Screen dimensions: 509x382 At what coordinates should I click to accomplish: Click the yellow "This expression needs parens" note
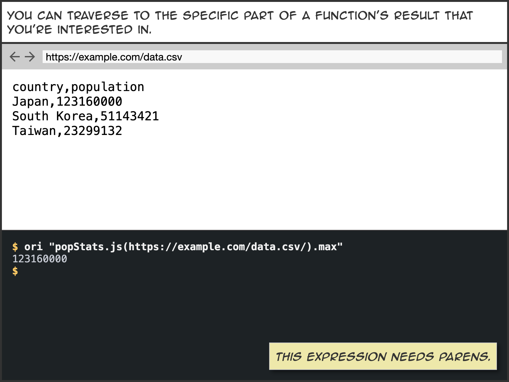coord(383,356)
